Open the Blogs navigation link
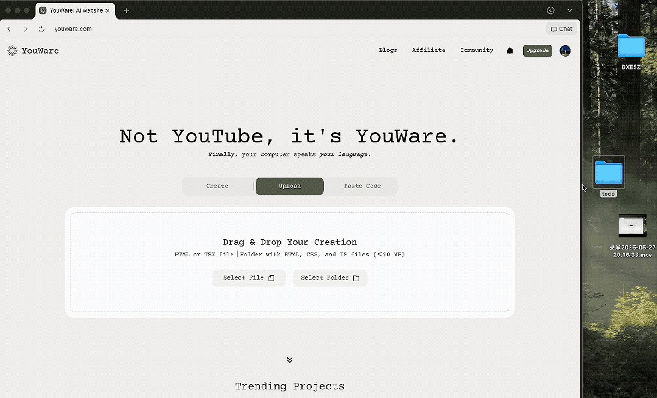Screen dimensions: 657x398 tap(388, 51)
